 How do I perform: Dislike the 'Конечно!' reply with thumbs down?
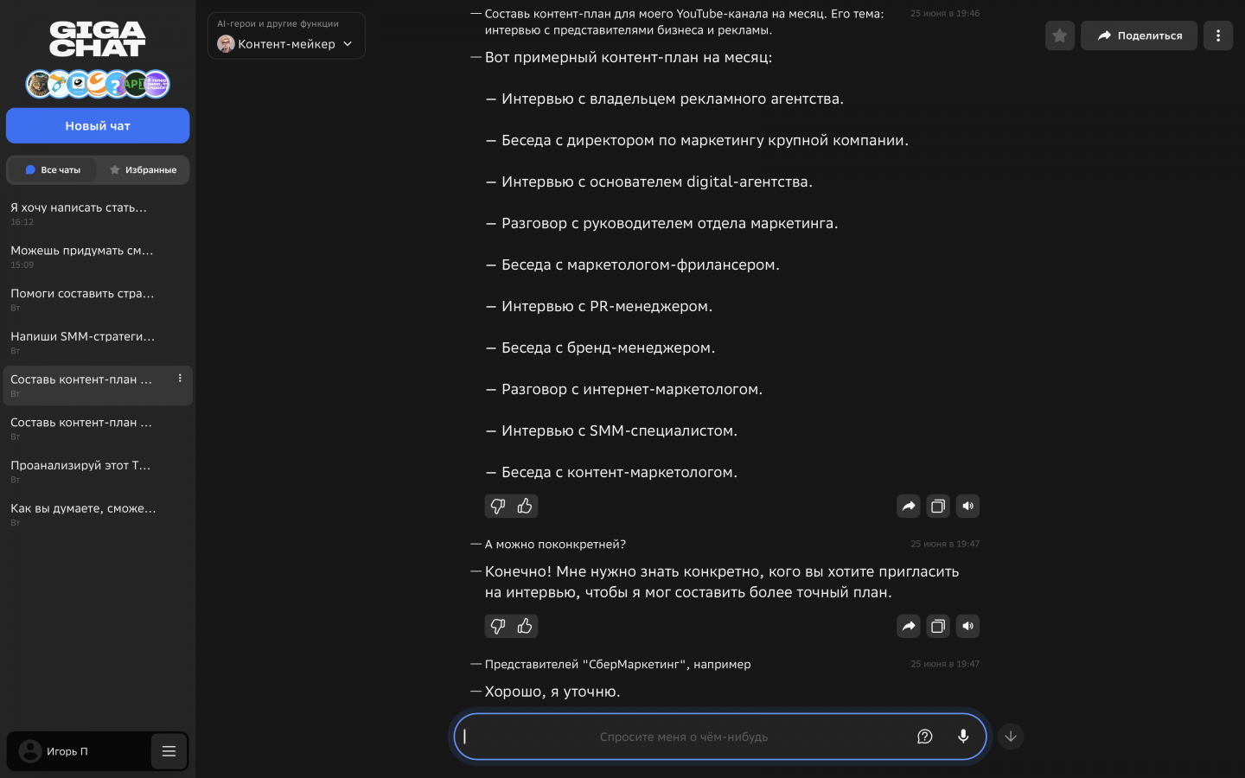(498, 627)
